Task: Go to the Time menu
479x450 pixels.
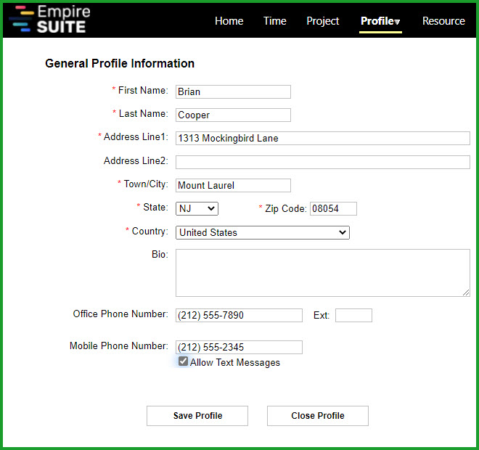Action: coord(274,21)
